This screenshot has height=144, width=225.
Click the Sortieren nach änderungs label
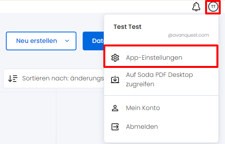[x=63, y=78]
